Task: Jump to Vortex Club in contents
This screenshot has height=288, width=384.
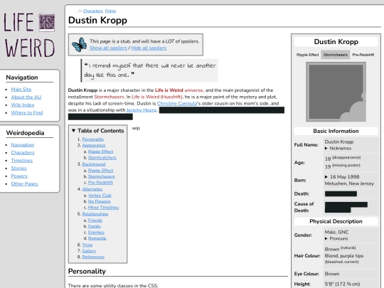Action: click(100, 196)
